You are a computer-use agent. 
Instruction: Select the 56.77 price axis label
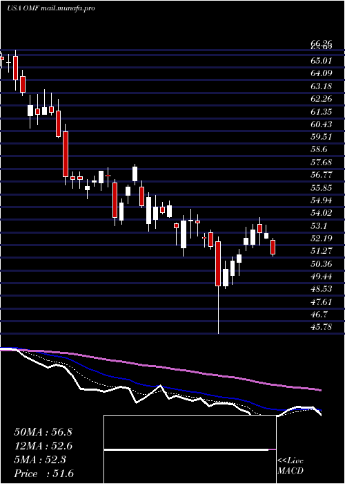coord(322,175)
